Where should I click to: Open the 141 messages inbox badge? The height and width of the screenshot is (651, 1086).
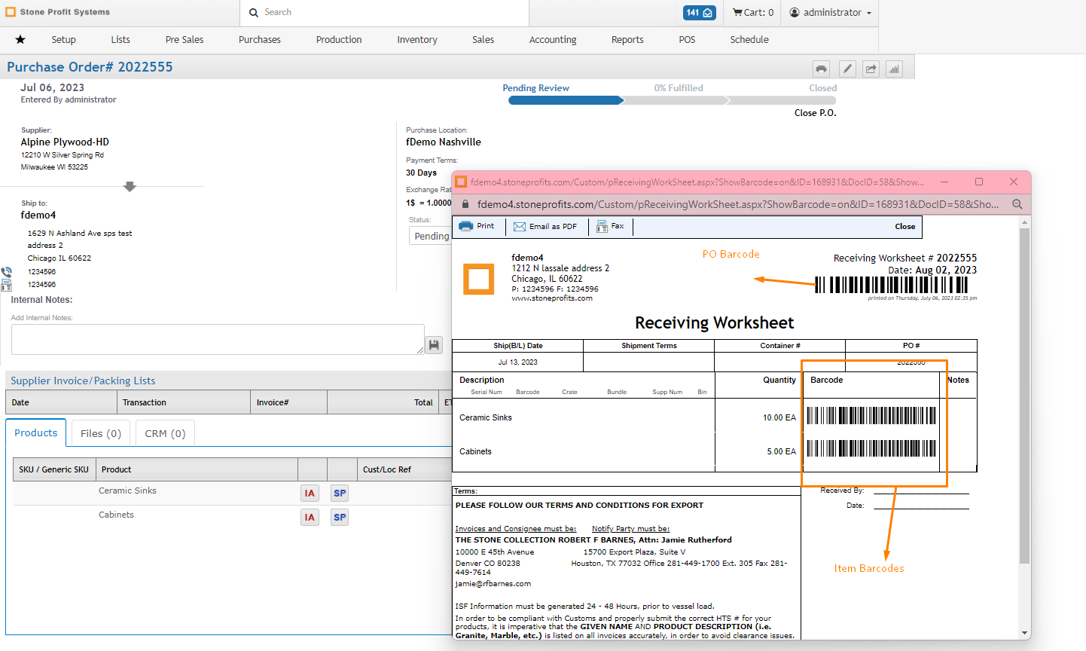pyautogui.click(x=699, y=13)
